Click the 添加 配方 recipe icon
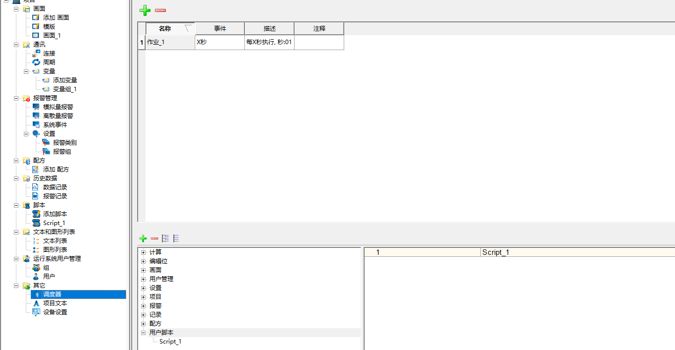Image resolution: width=675 pixels, height=350 pixels. [x=36, y=169]
